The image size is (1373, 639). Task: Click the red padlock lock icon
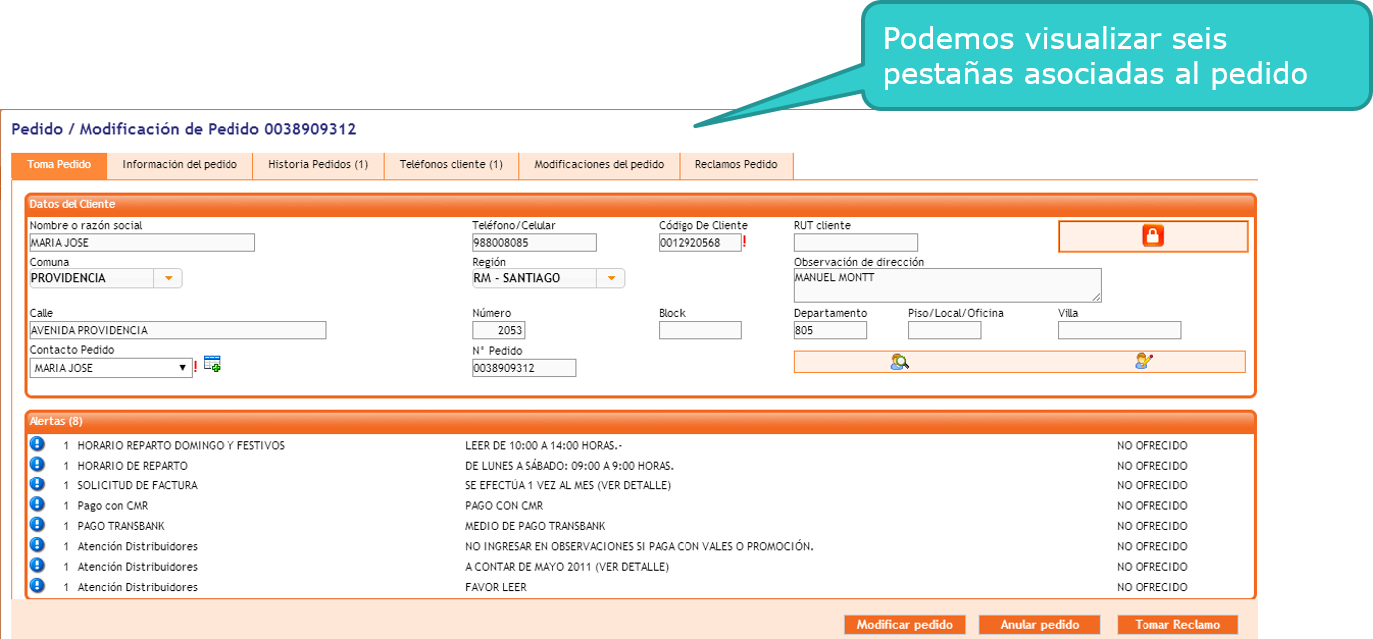1152,236
